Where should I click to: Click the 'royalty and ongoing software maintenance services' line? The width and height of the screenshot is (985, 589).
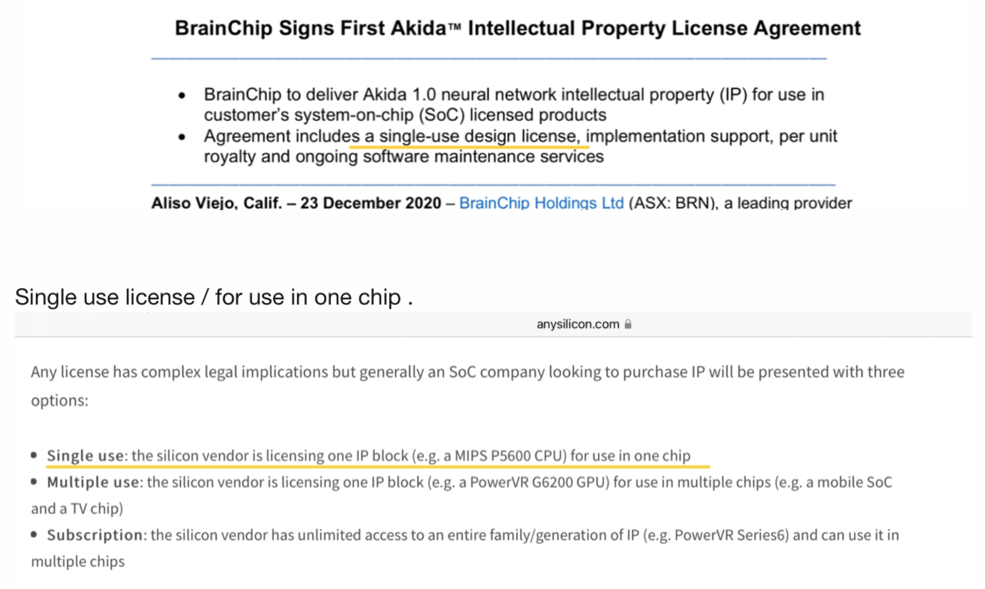tap(404, 156)
